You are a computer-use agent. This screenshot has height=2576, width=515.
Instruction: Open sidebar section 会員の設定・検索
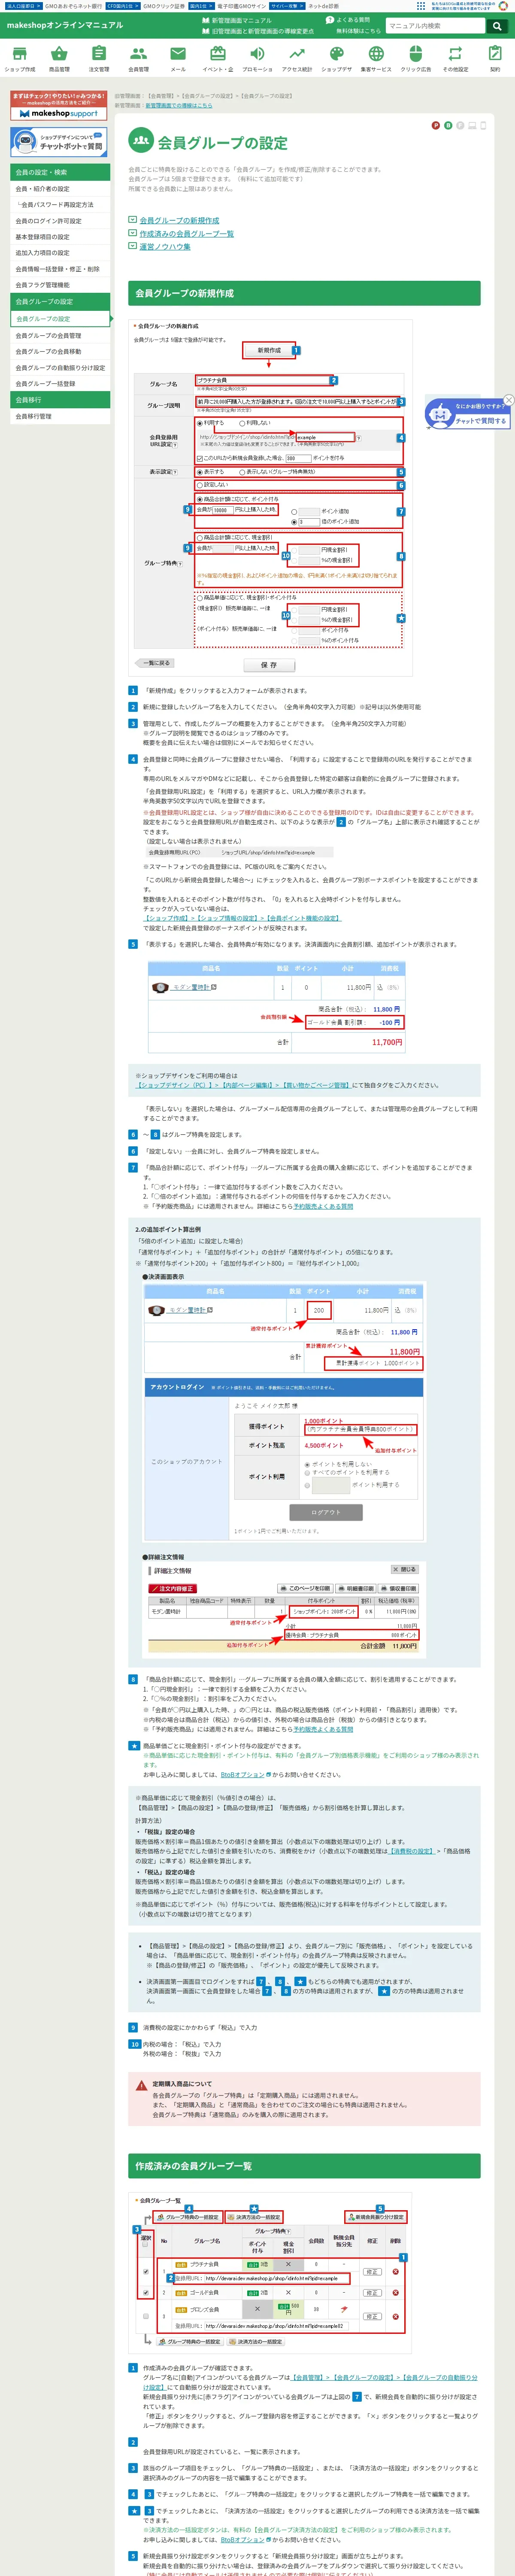(60, 172)
